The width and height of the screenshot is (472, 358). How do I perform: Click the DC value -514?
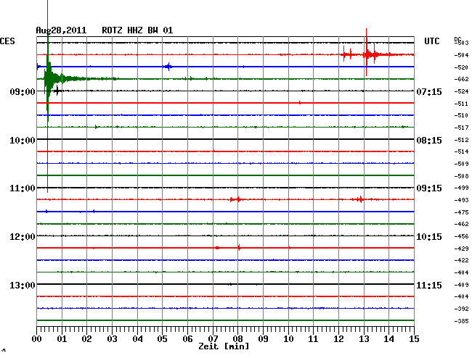pyautogui.click(x=461, y=151)
